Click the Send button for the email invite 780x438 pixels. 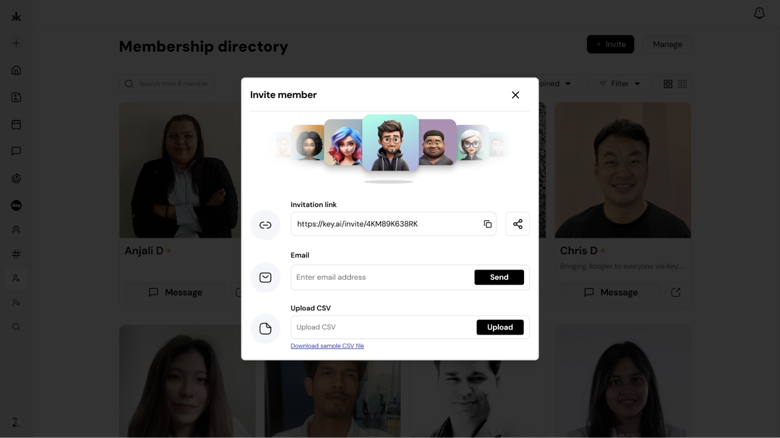pos(499,277)
